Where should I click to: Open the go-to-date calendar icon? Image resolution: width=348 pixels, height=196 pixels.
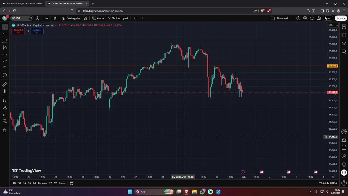pyautogui.click(x=72, y=183)
